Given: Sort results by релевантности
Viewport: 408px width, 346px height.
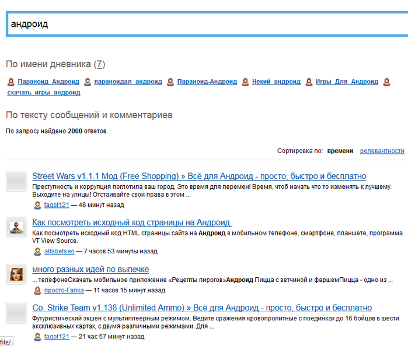Looking at the screenshot, I should pos(382,151).
